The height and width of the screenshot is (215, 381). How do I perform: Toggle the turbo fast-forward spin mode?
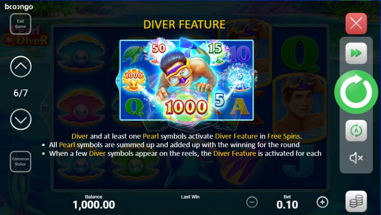pos(356,53)
